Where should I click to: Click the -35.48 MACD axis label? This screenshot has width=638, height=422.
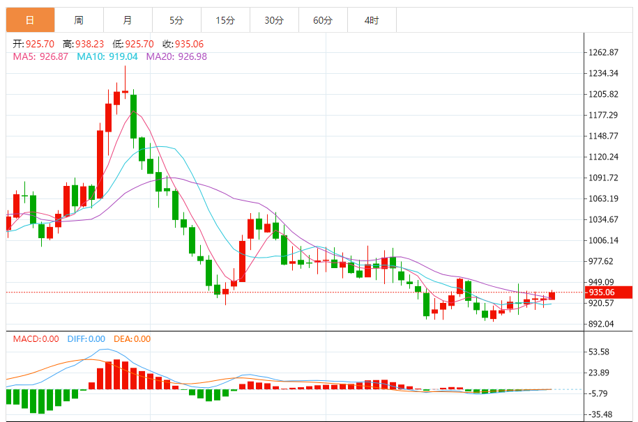pyautogui.click(x=600, y=414)
